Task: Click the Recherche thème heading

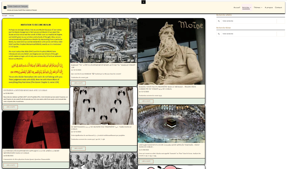Action: [223, 28]
